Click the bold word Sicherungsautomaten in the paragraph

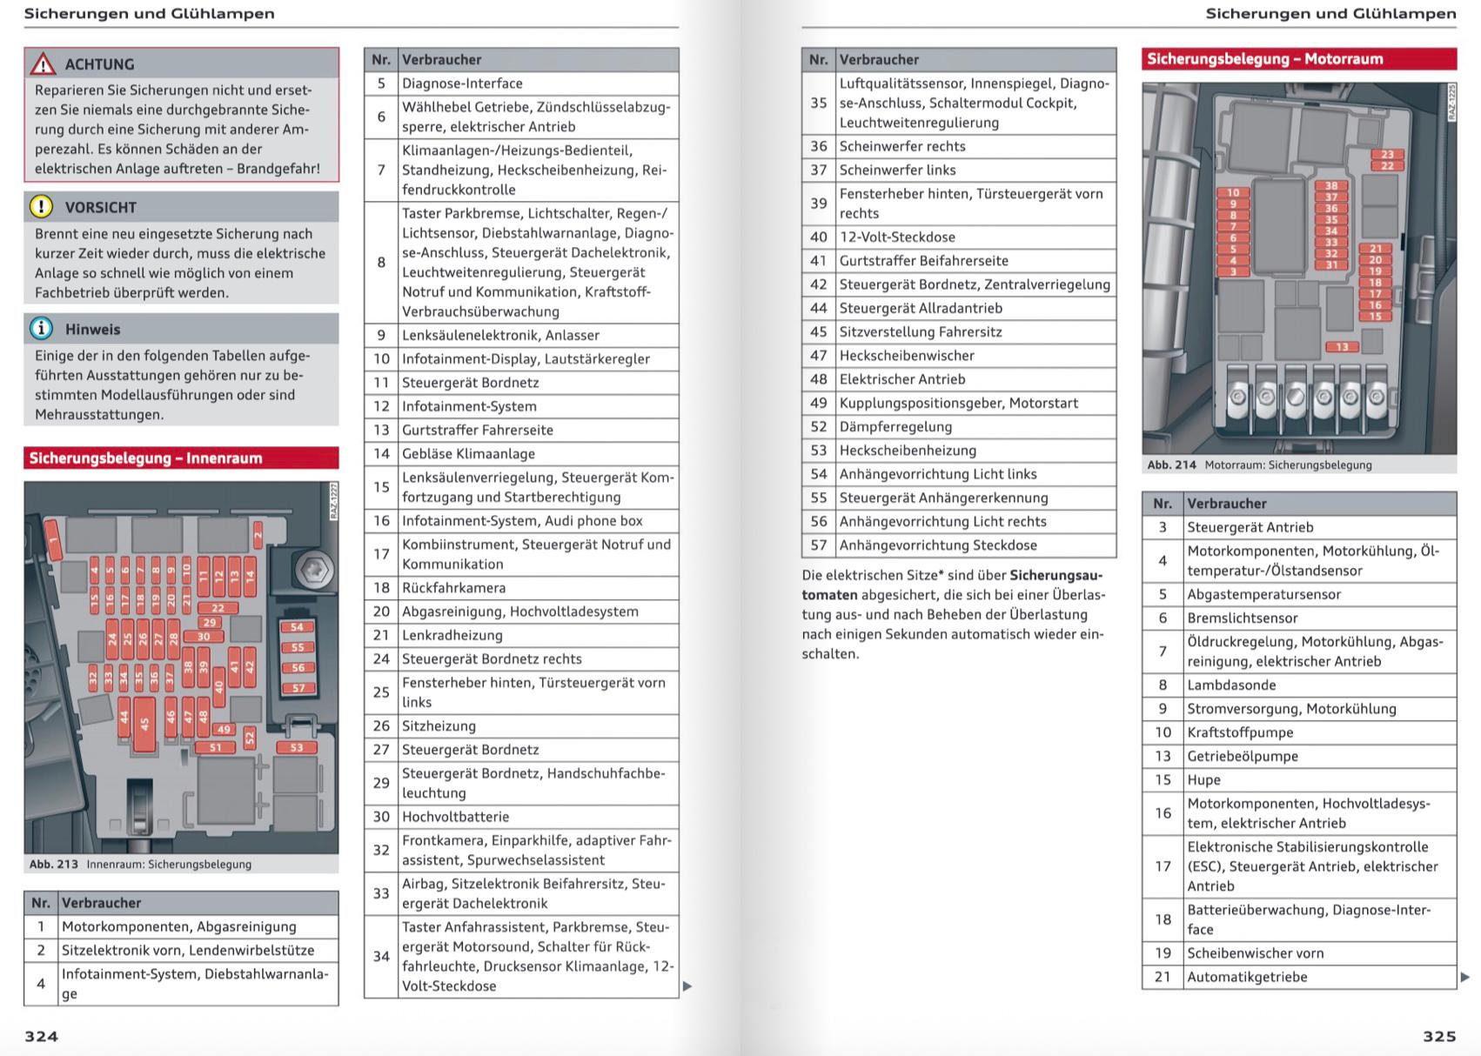point(952,585)
